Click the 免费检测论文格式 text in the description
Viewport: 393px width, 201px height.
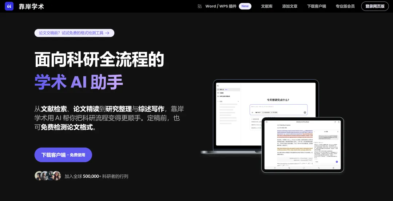click(x=67, y=128)
